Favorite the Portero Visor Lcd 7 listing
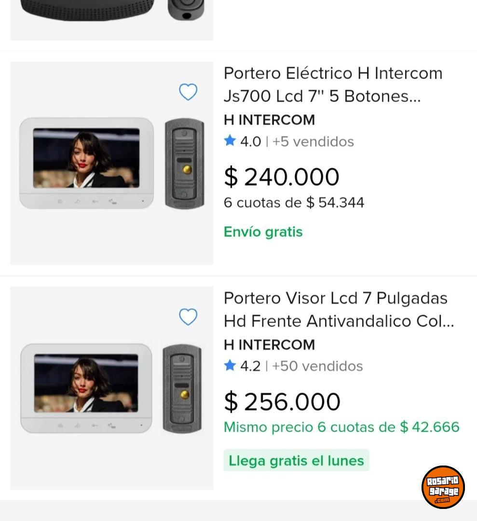The width and height of the screenshot is (477, 521). (x=188, y=317)
